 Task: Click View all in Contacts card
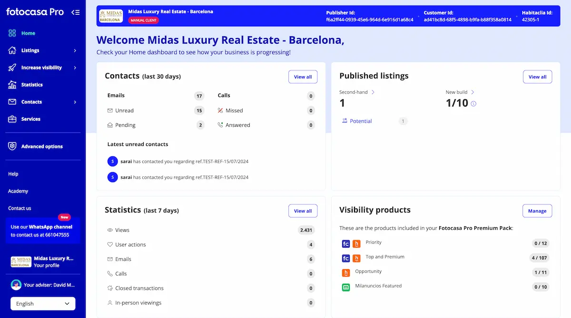pyautogui.click(x=303, y=77)
